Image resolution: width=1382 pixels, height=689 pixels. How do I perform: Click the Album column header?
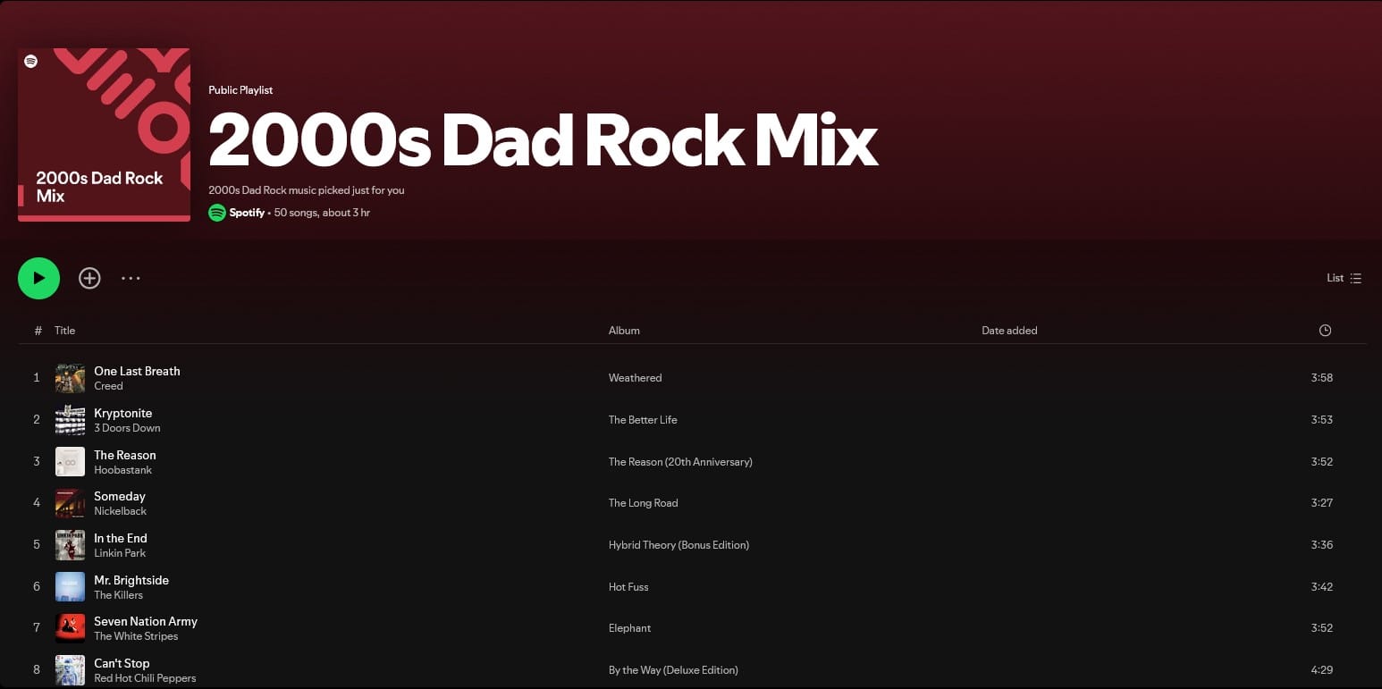point(624,331)
